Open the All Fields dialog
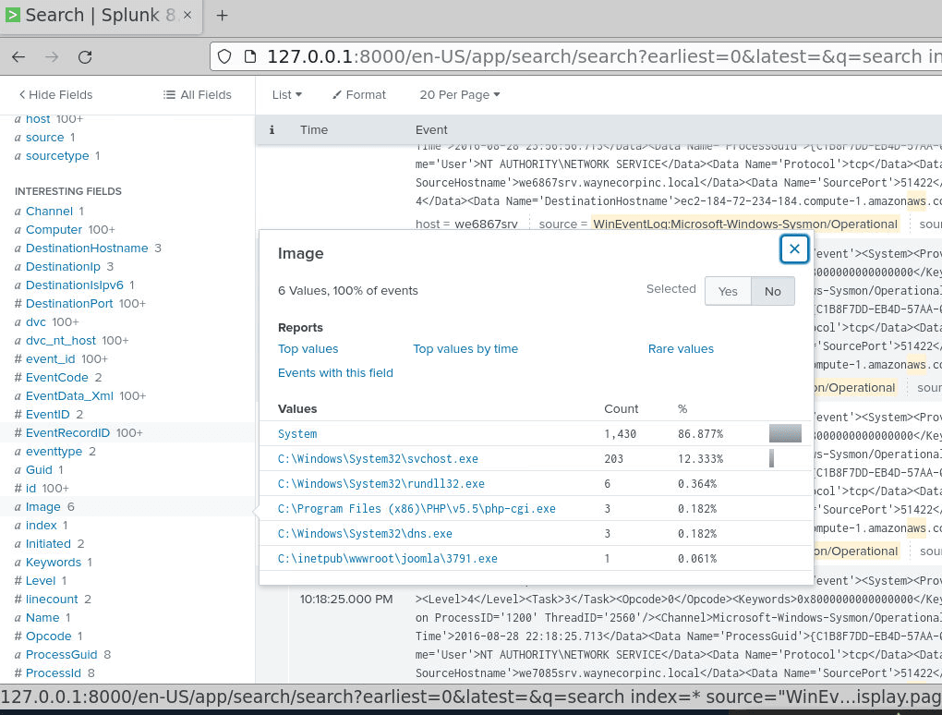942x715 pixels. pos(198,95)
